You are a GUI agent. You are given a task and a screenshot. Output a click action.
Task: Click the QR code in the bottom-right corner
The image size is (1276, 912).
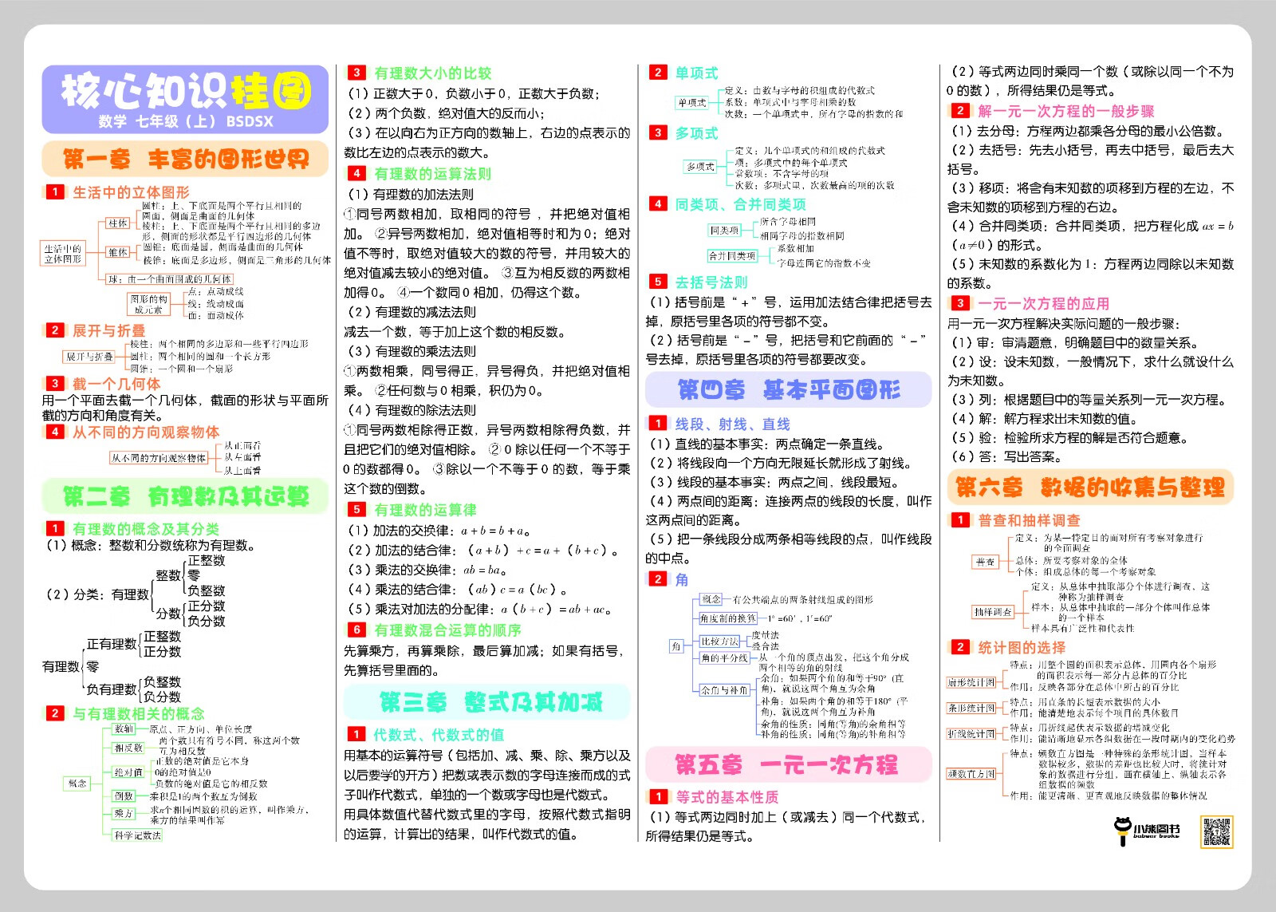1216,831
